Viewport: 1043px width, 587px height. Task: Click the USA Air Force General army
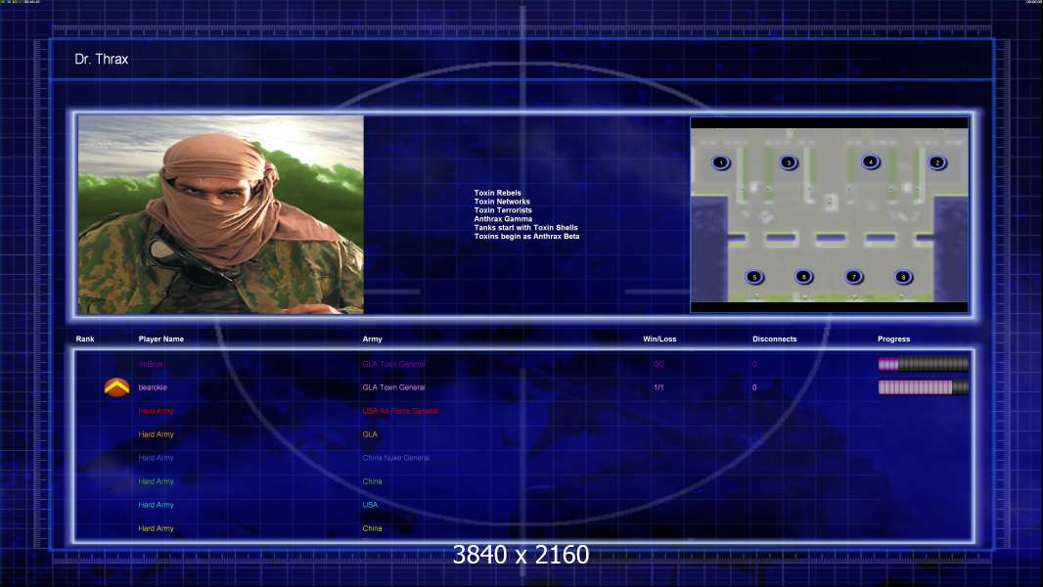tap(400, 411)
